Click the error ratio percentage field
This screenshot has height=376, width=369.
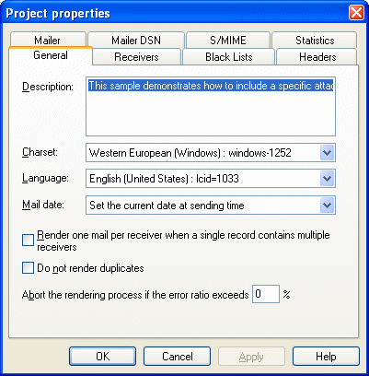point(266,294)
